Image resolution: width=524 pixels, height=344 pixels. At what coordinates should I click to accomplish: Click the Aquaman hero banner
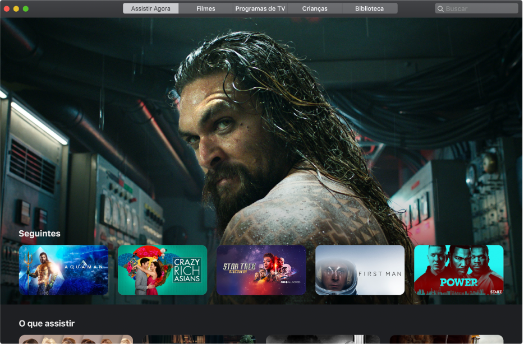click(262, 123)
